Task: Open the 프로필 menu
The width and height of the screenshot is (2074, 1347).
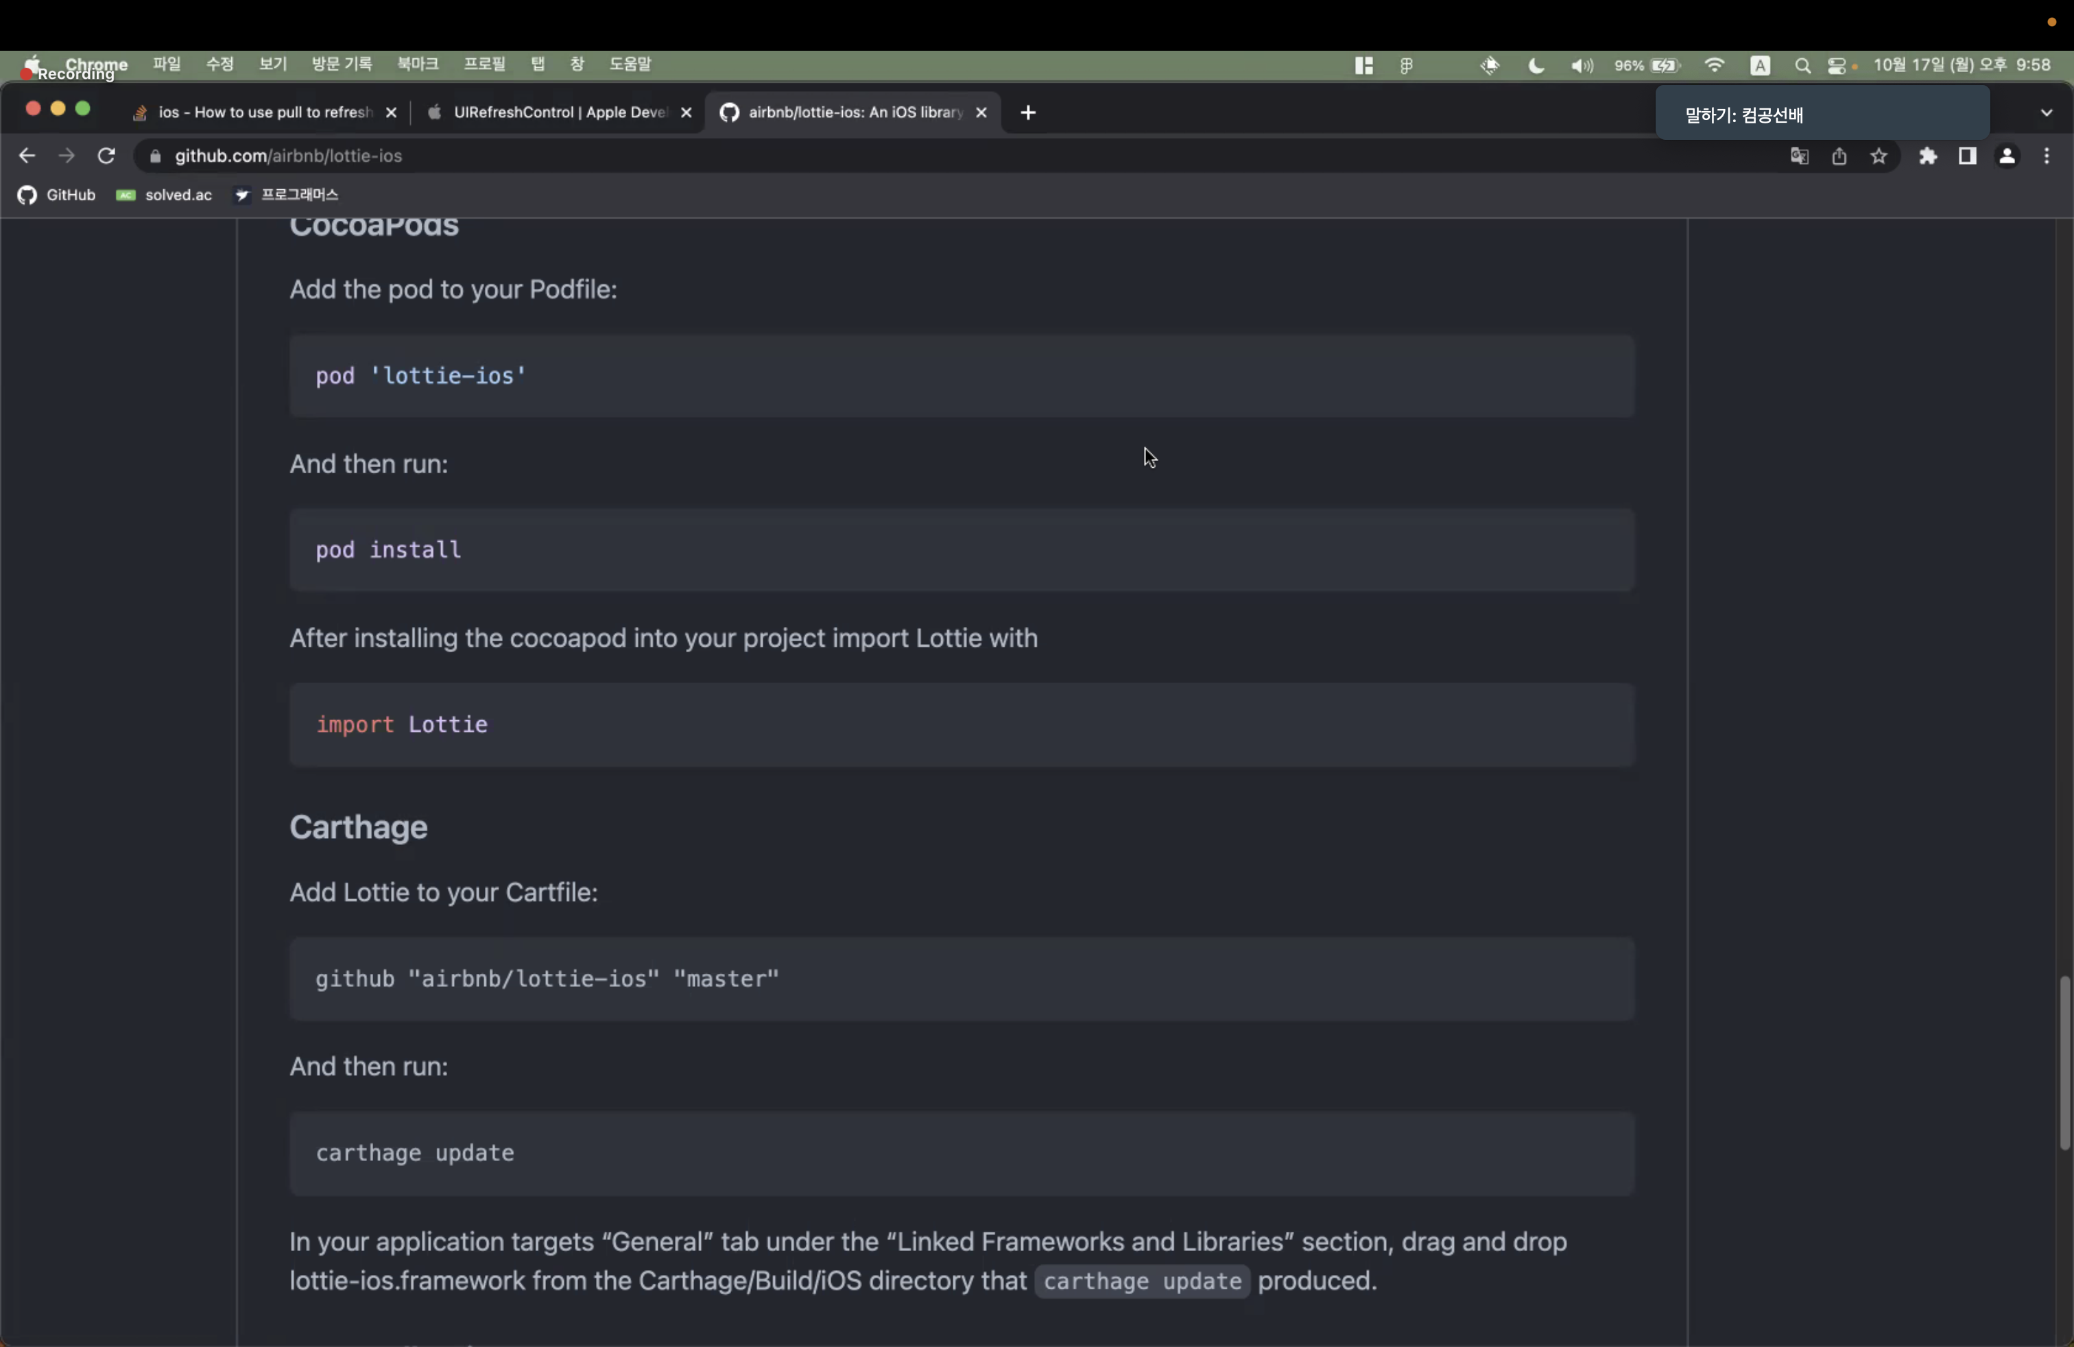Action: click(x=484, y=64)
